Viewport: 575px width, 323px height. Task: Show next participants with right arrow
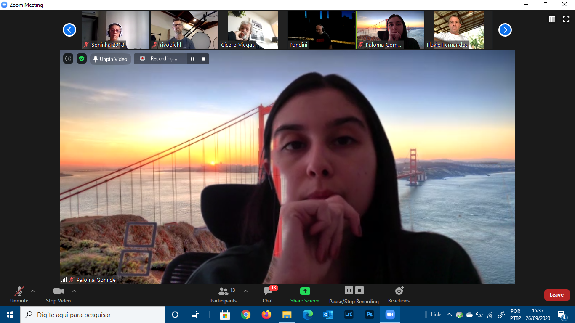click(505, 30)
